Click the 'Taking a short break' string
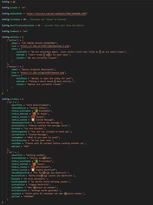This screenshot has width=153, height=205. point(51,81)
